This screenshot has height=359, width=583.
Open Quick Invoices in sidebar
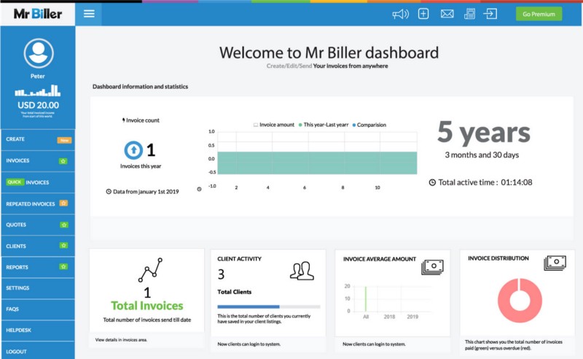coord(38,182)
